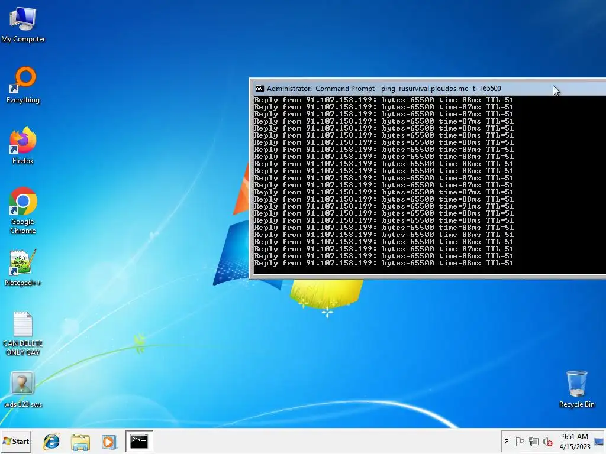Click the Show desktop button

click(599, 441)
